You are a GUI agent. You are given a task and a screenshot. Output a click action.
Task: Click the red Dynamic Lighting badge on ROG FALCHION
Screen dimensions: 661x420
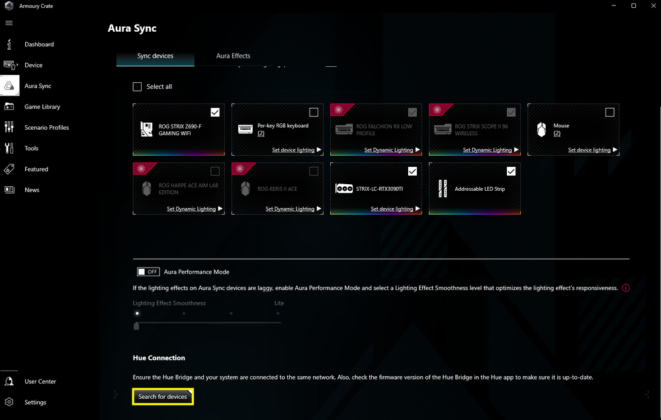click(339, 110)
